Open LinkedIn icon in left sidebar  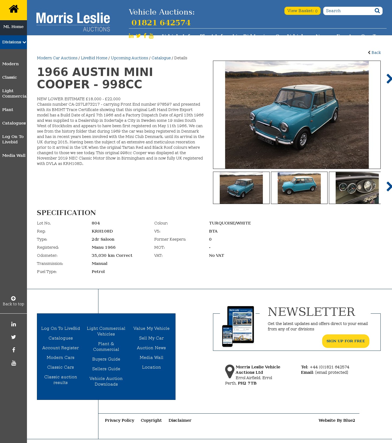(x=13, y=324)
